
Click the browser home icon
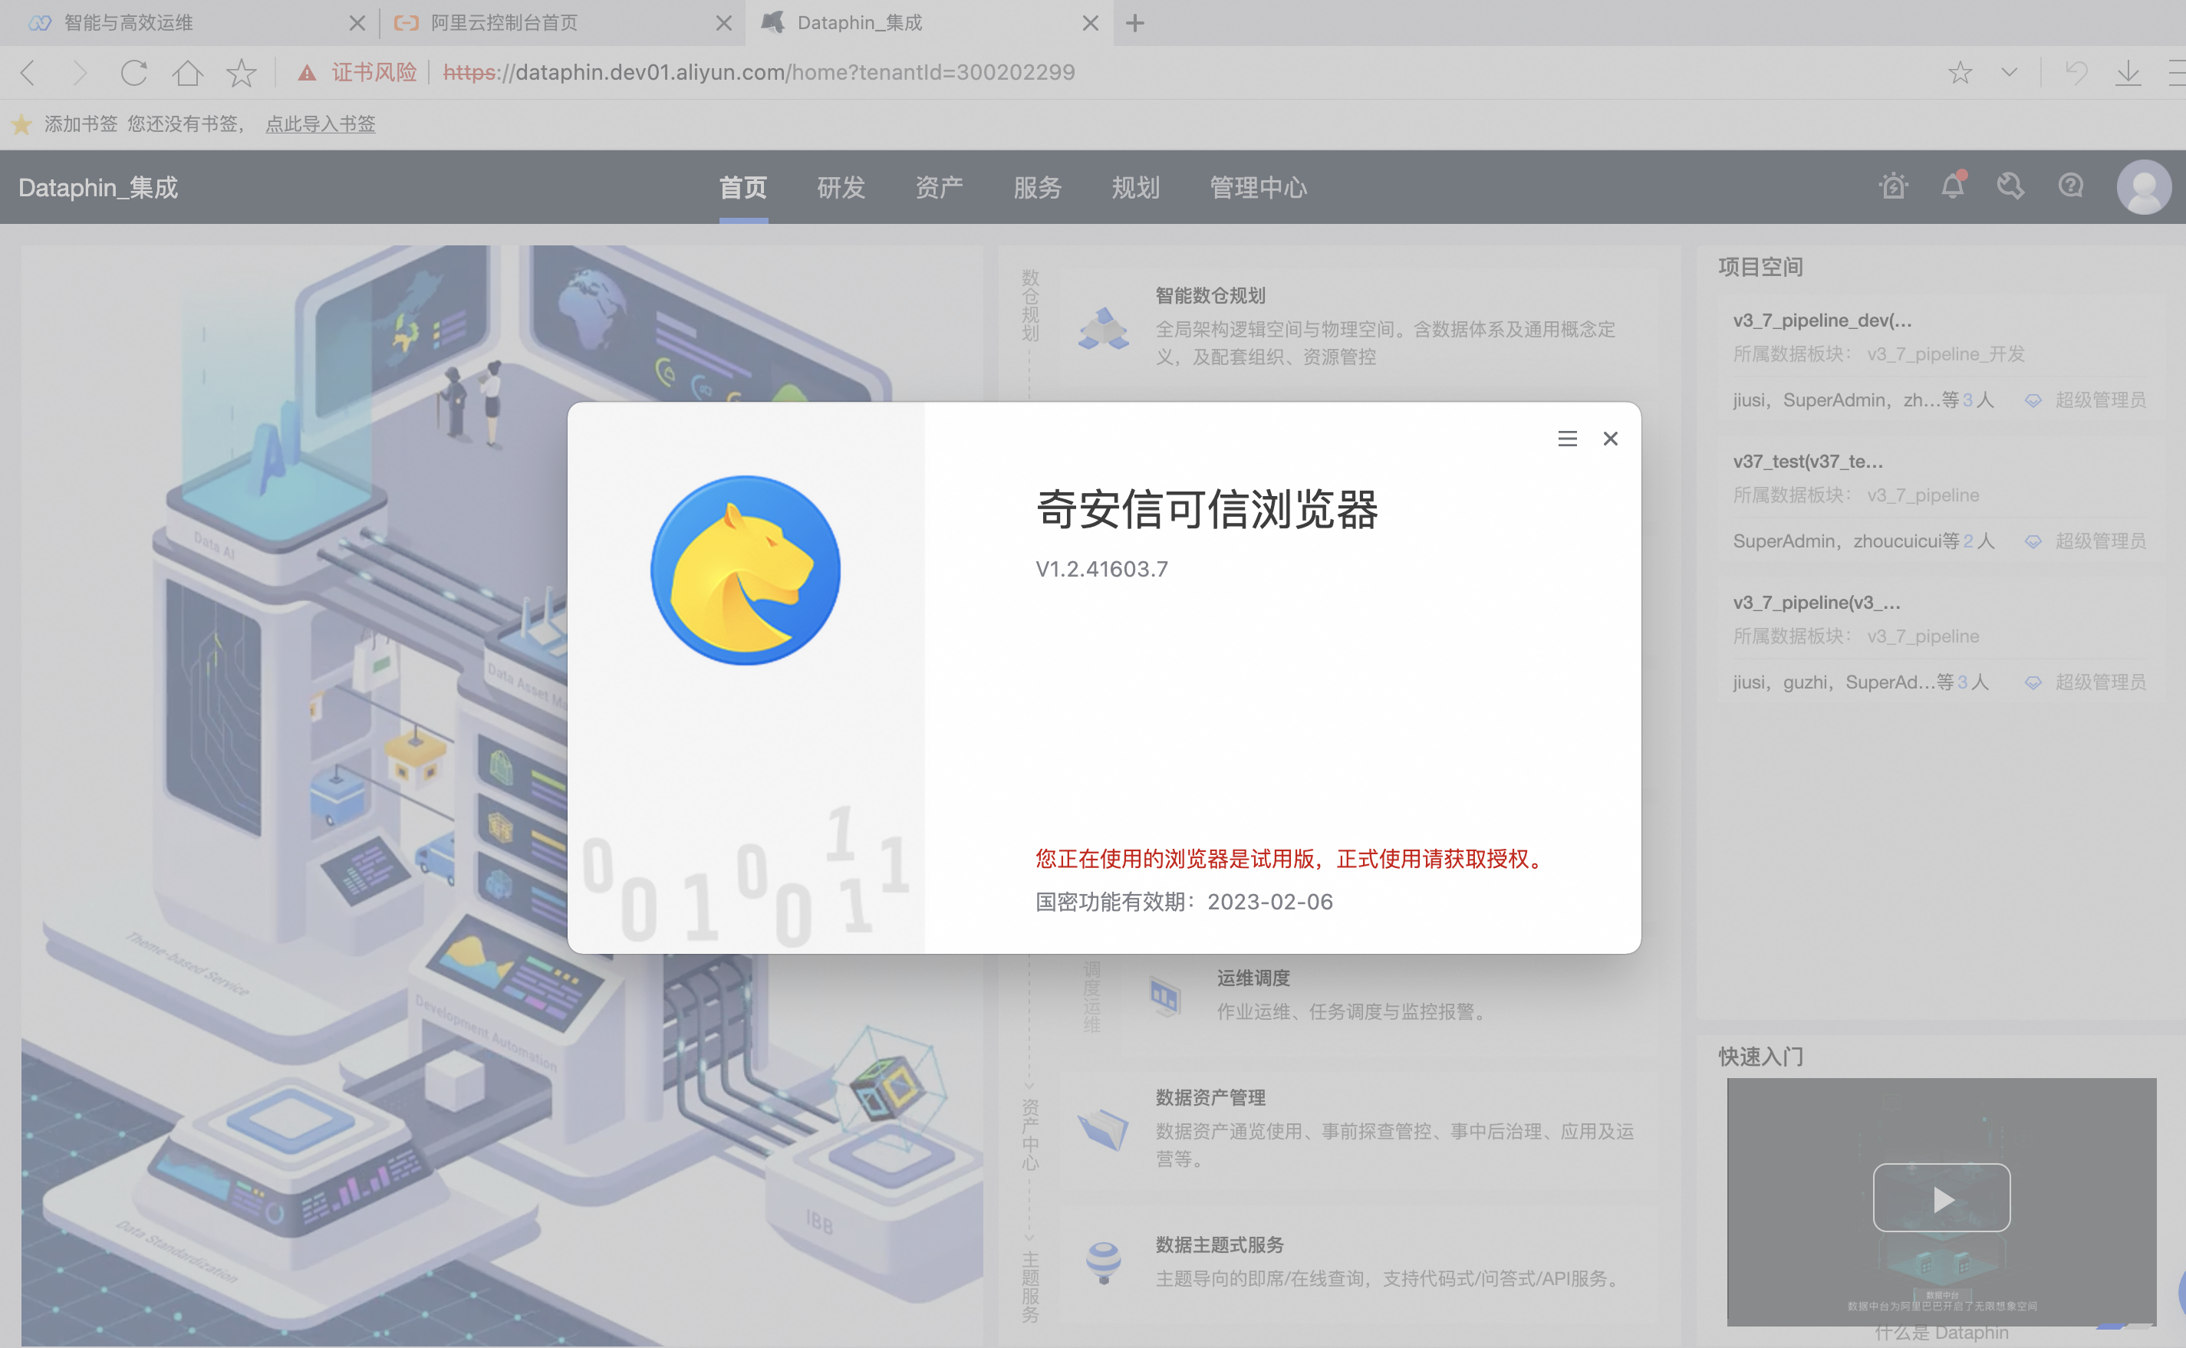tap(188, 72)
